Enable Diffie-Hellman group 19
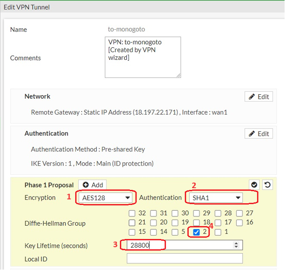This screenshot has height=270, width=285. (175, 223)
